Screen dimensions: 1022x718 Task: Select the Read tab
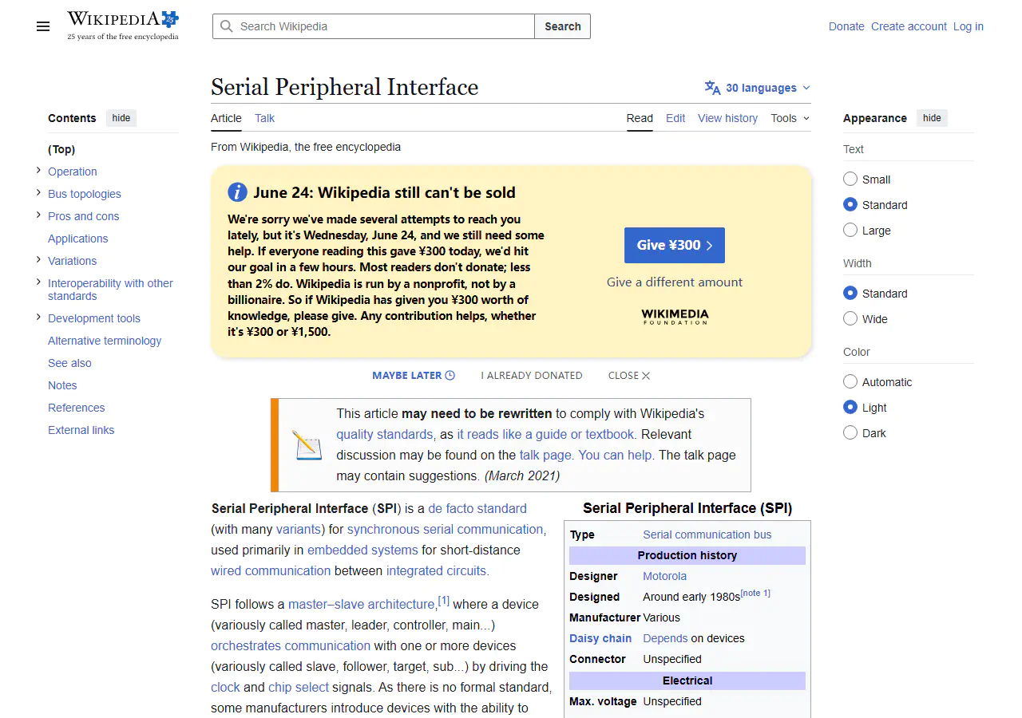[x=640, y=118]
